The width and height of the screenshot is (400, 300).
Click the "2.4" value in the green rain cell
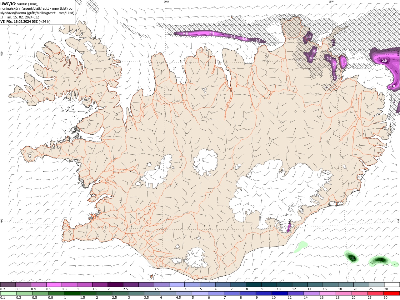(x=353, y=258)
